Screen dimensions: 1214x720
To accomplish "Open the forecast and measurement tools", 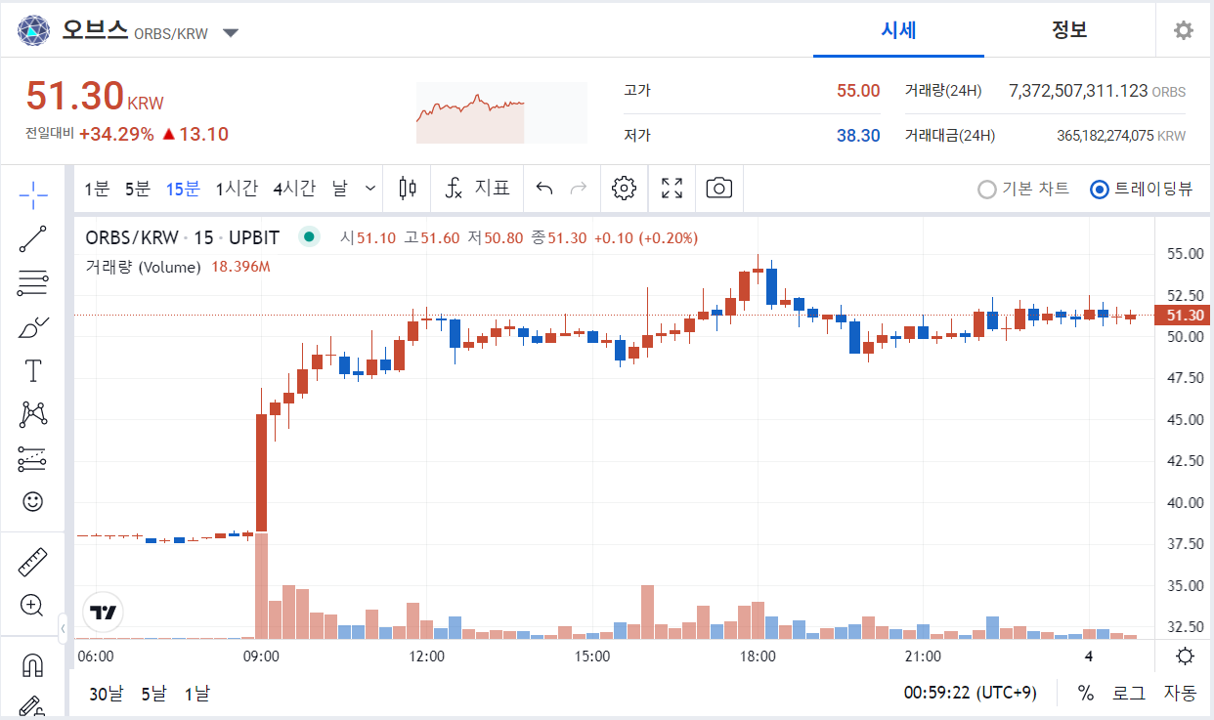I will (x=33, y=458).
